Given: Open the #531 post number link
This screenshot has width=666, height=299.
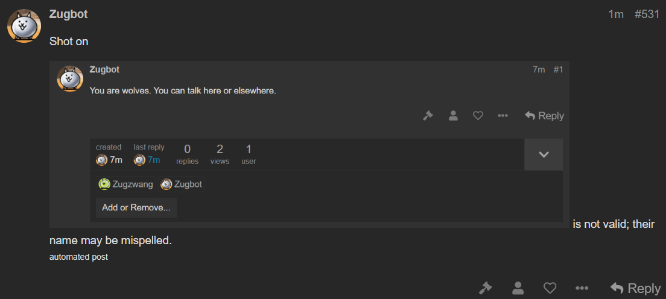Looking at the screenshot, I should [647, 14].
